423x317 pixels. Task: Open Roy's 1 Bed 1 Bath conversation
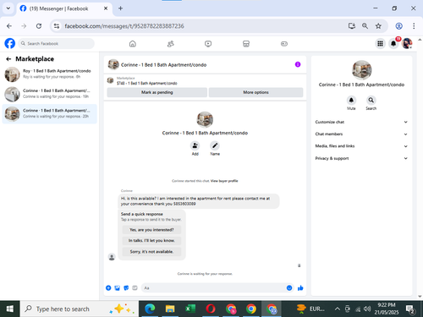[x=50, y=74]
